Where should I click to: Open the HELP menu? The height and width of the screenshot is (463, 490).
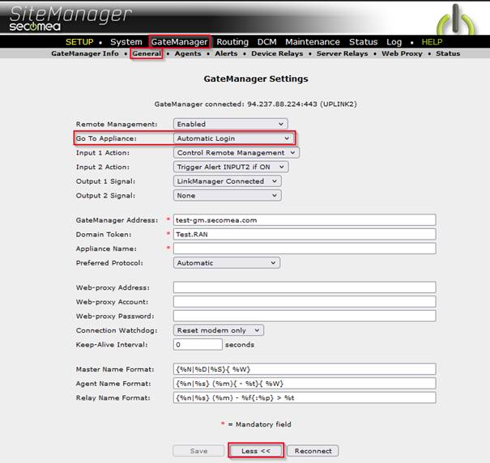tap(432, 42)
